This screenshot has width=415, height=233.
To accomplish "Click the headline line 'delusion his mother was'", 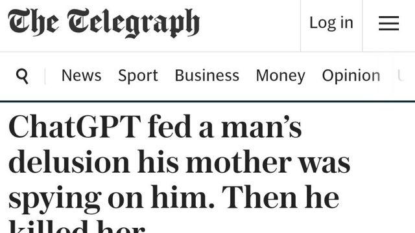I will pos(180,161).
